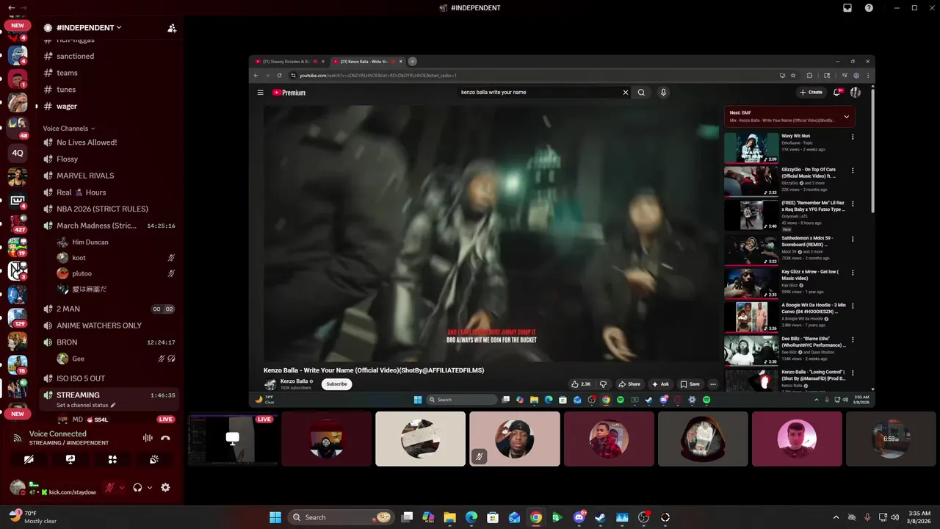
Task: Toggle the camera on in voice panel
Action: pyautogui.click(x=29, y=459)
